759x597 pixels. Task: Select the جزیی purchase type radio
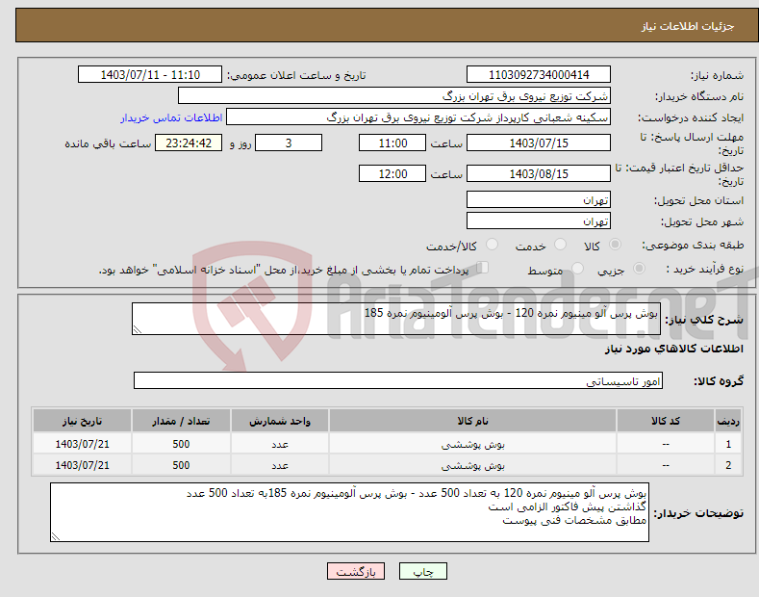point(639,269)
